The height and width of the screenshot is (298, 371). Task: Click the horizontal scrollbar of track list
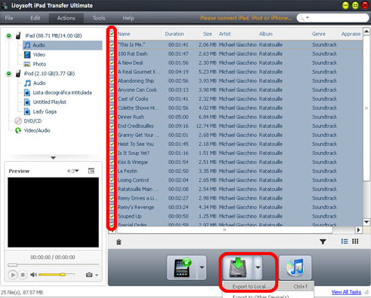coord(225,230)
